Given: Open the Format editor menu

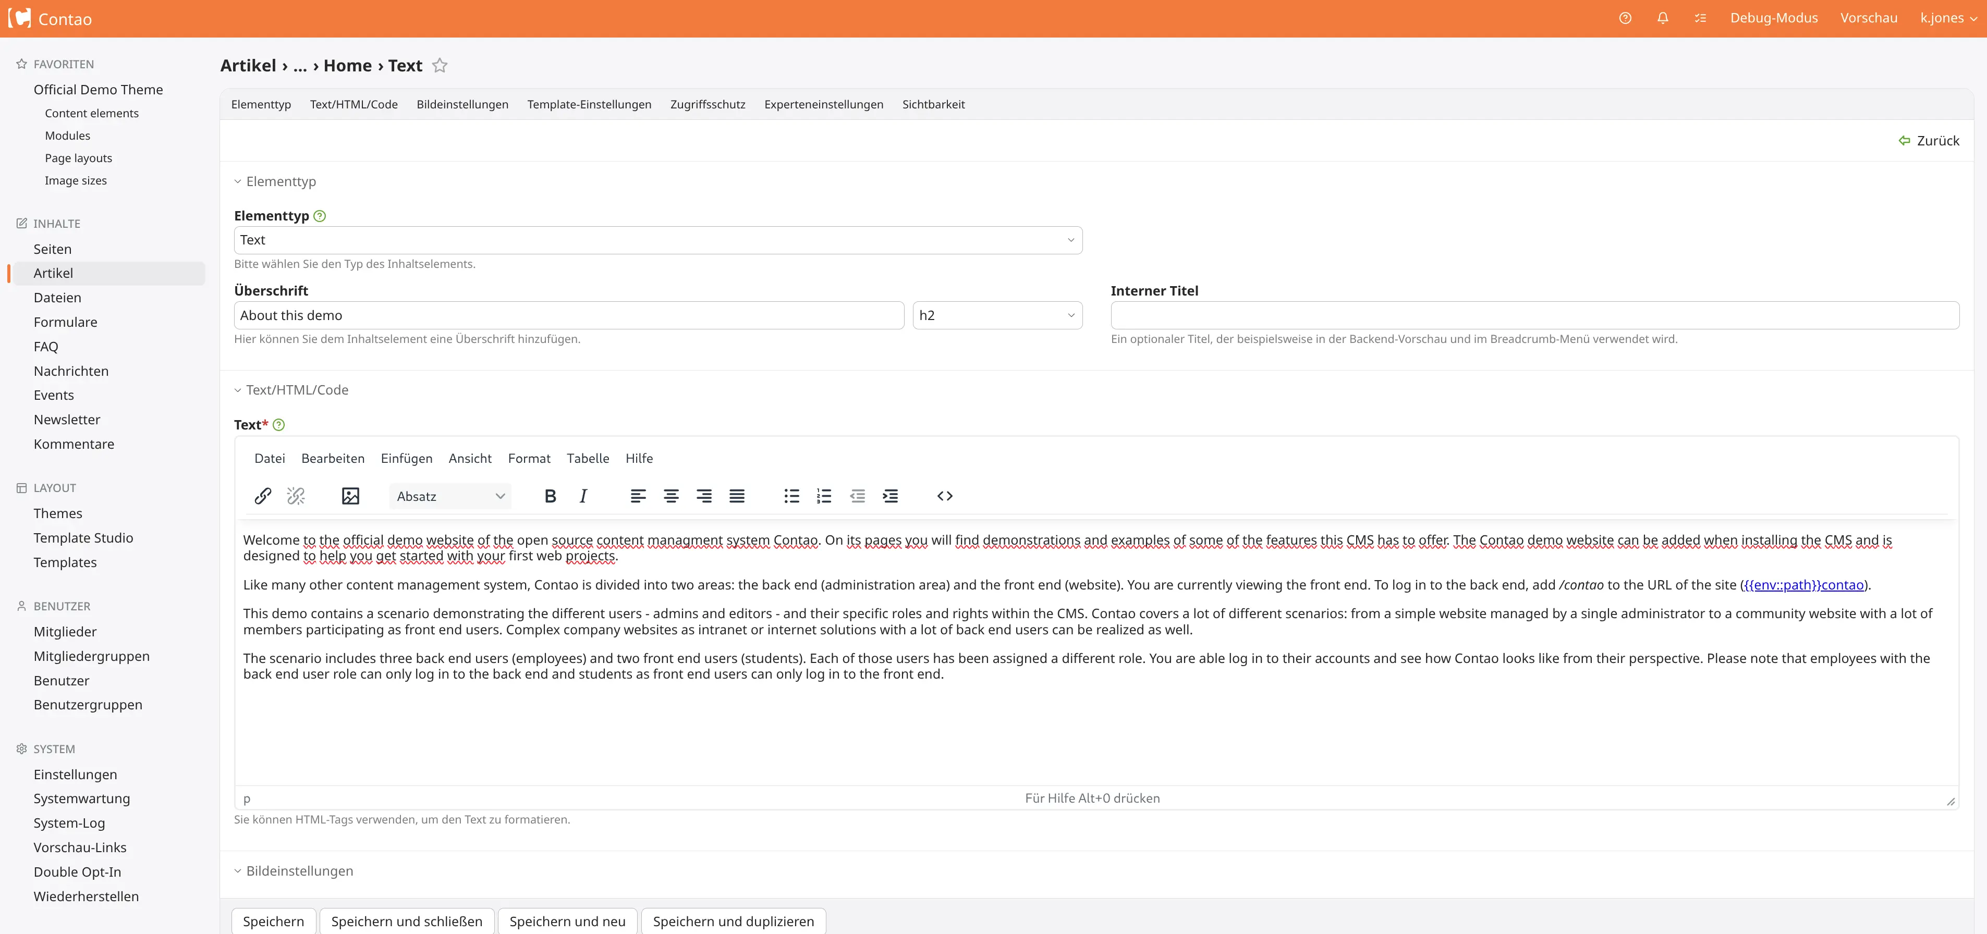Looking at the screenshot, I should pos(529,458).
